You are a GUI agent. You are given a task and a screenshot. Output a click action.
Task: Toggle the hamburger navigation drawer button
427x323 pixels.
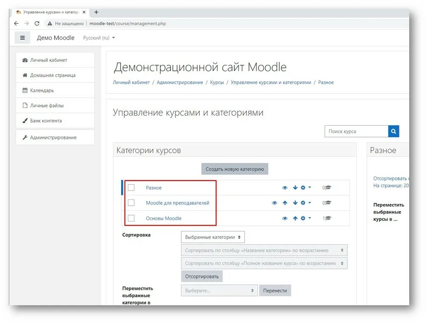pos(22,38)
